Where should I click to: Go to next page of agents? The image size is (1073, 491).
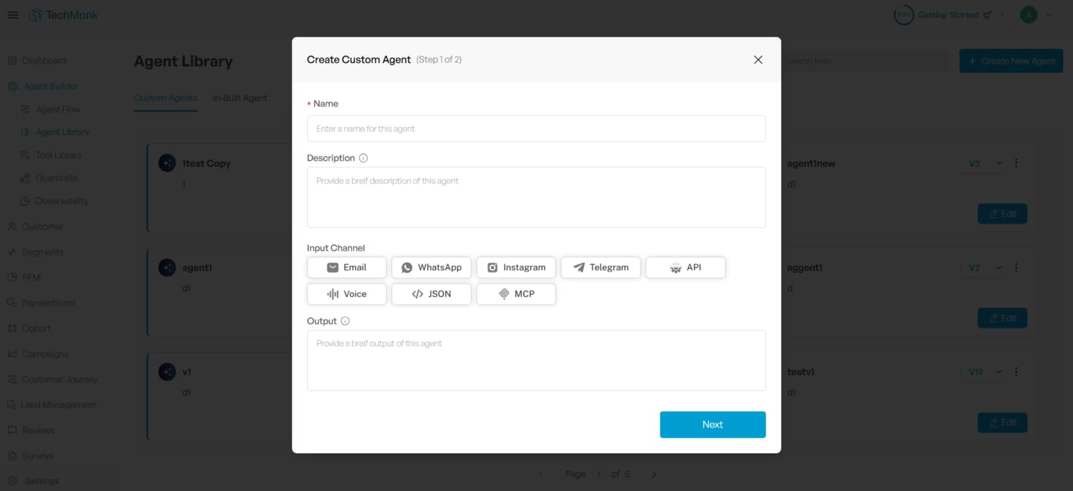click(654, 474)
